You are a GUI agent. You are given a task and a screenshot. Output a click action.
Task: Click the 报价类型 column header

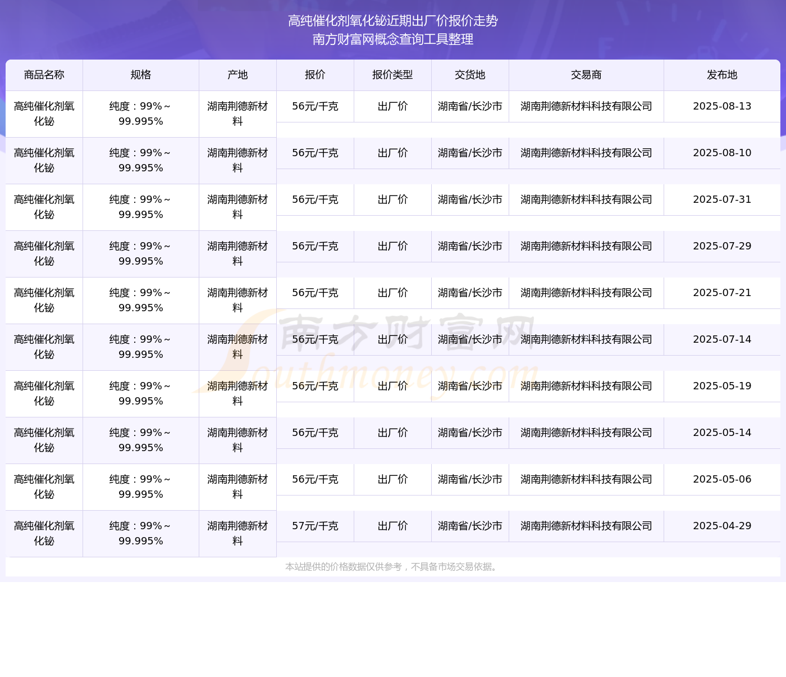pyautogui.click(x=392, y=75)
